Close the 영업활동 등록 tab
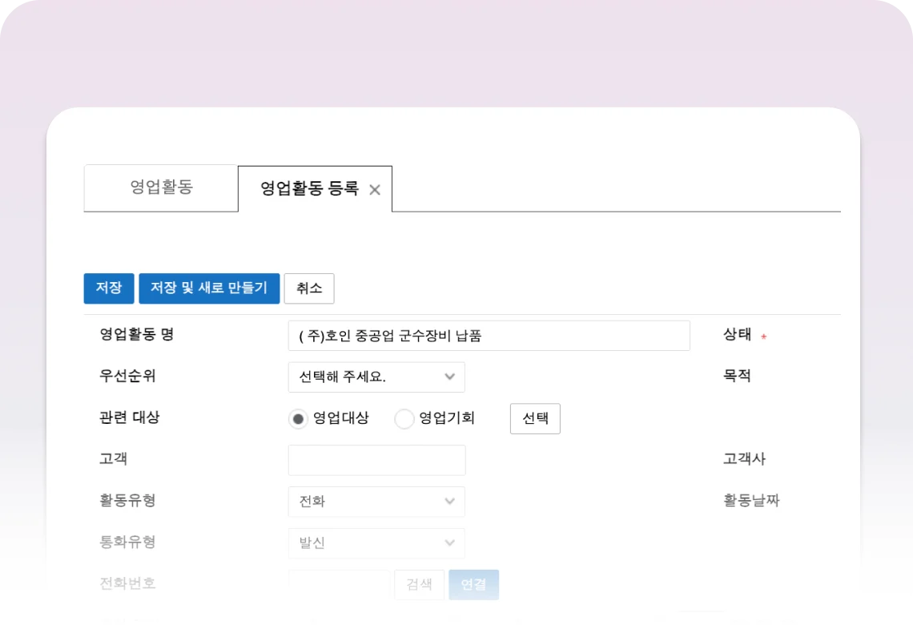913x625 pixels. (x=374, y=190)
